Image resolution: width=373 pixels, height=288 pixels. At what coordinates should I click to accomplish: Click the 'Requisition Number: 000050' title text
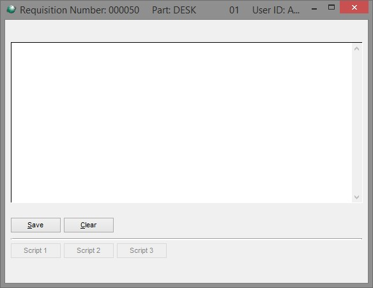tap(80, 10)
